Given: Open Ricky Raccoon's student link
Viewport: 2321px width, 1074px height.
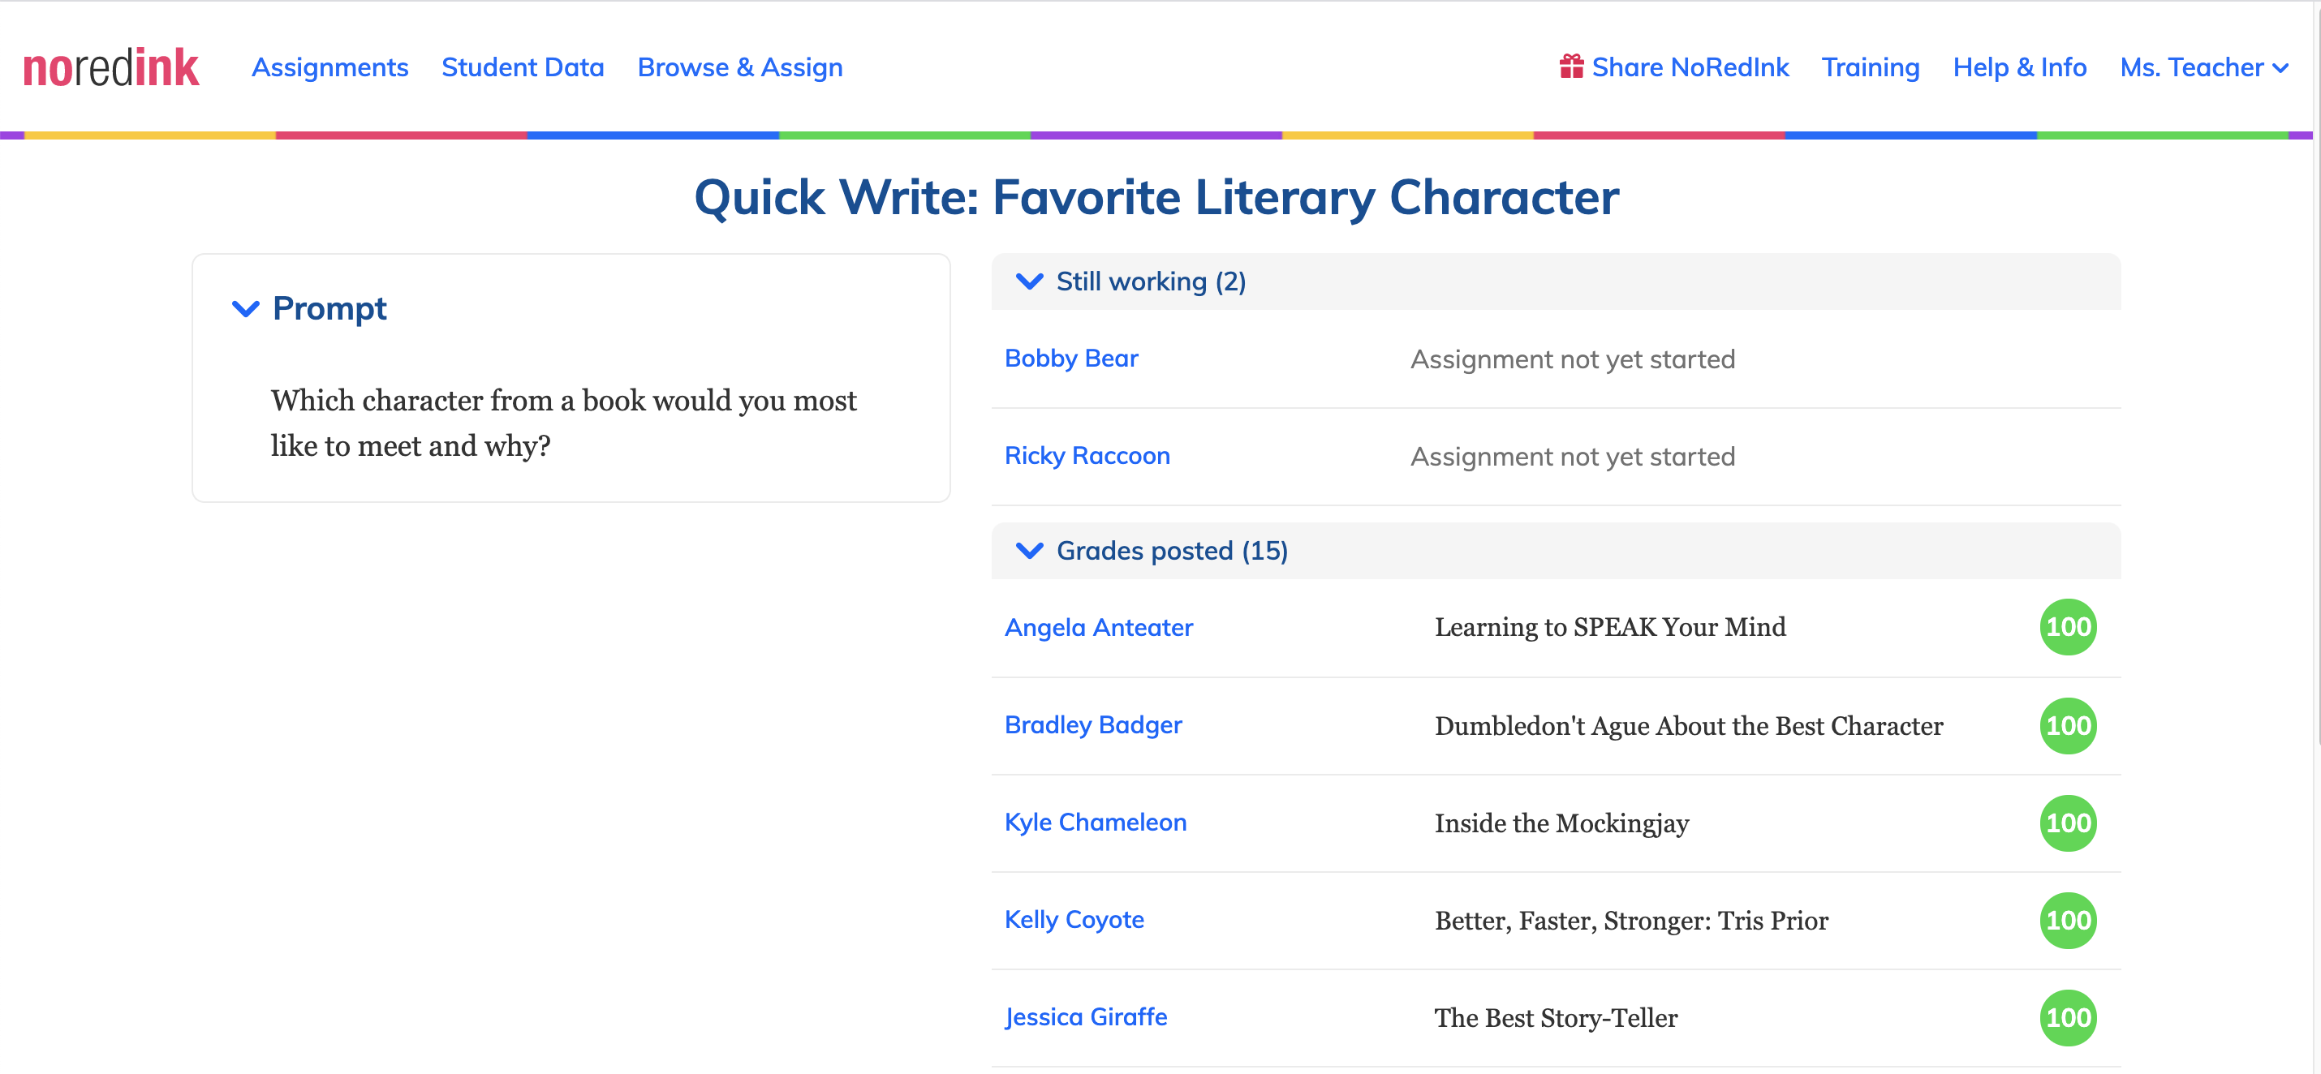Looking at the screenshot, I should (1087, 456).
